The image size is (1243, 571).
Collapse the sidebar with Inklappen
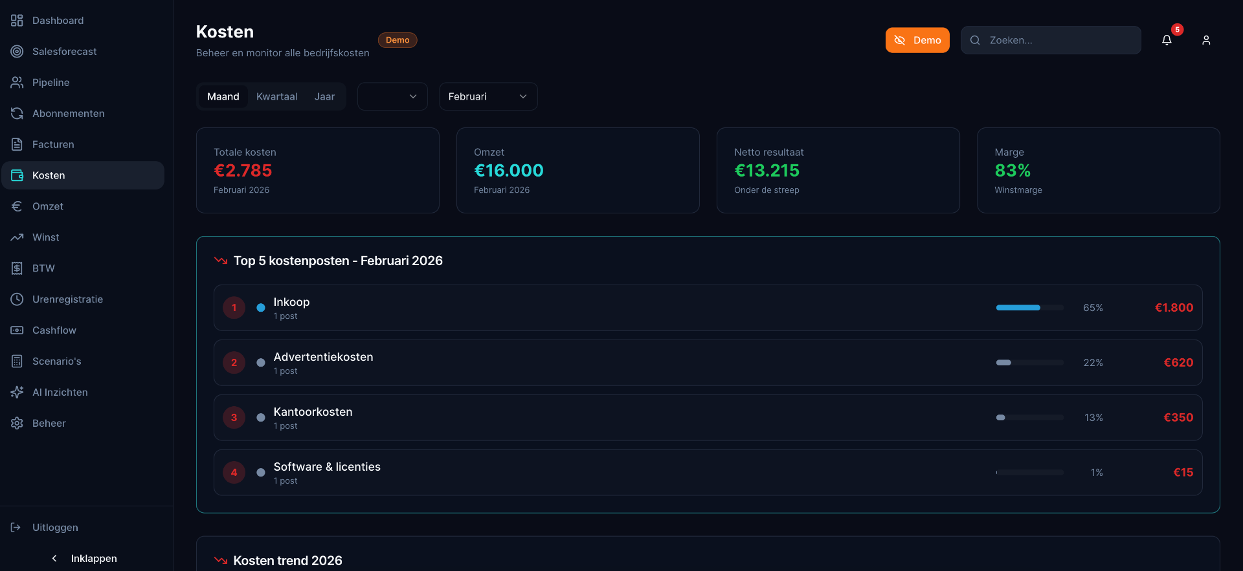[84, 559]
